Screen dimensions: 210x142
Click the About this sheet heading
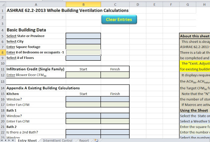click(195, 36)
